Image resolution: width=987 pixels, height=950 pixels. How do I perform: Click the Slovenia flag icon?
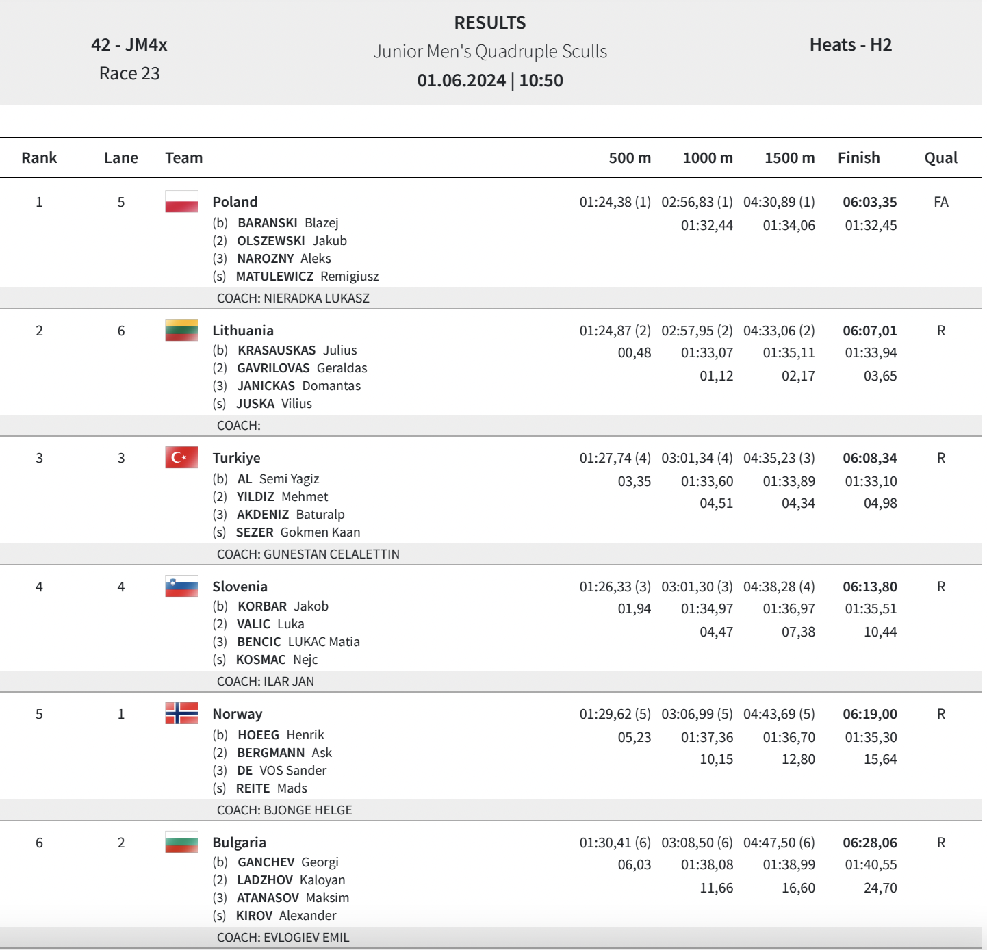click(181, 586)
